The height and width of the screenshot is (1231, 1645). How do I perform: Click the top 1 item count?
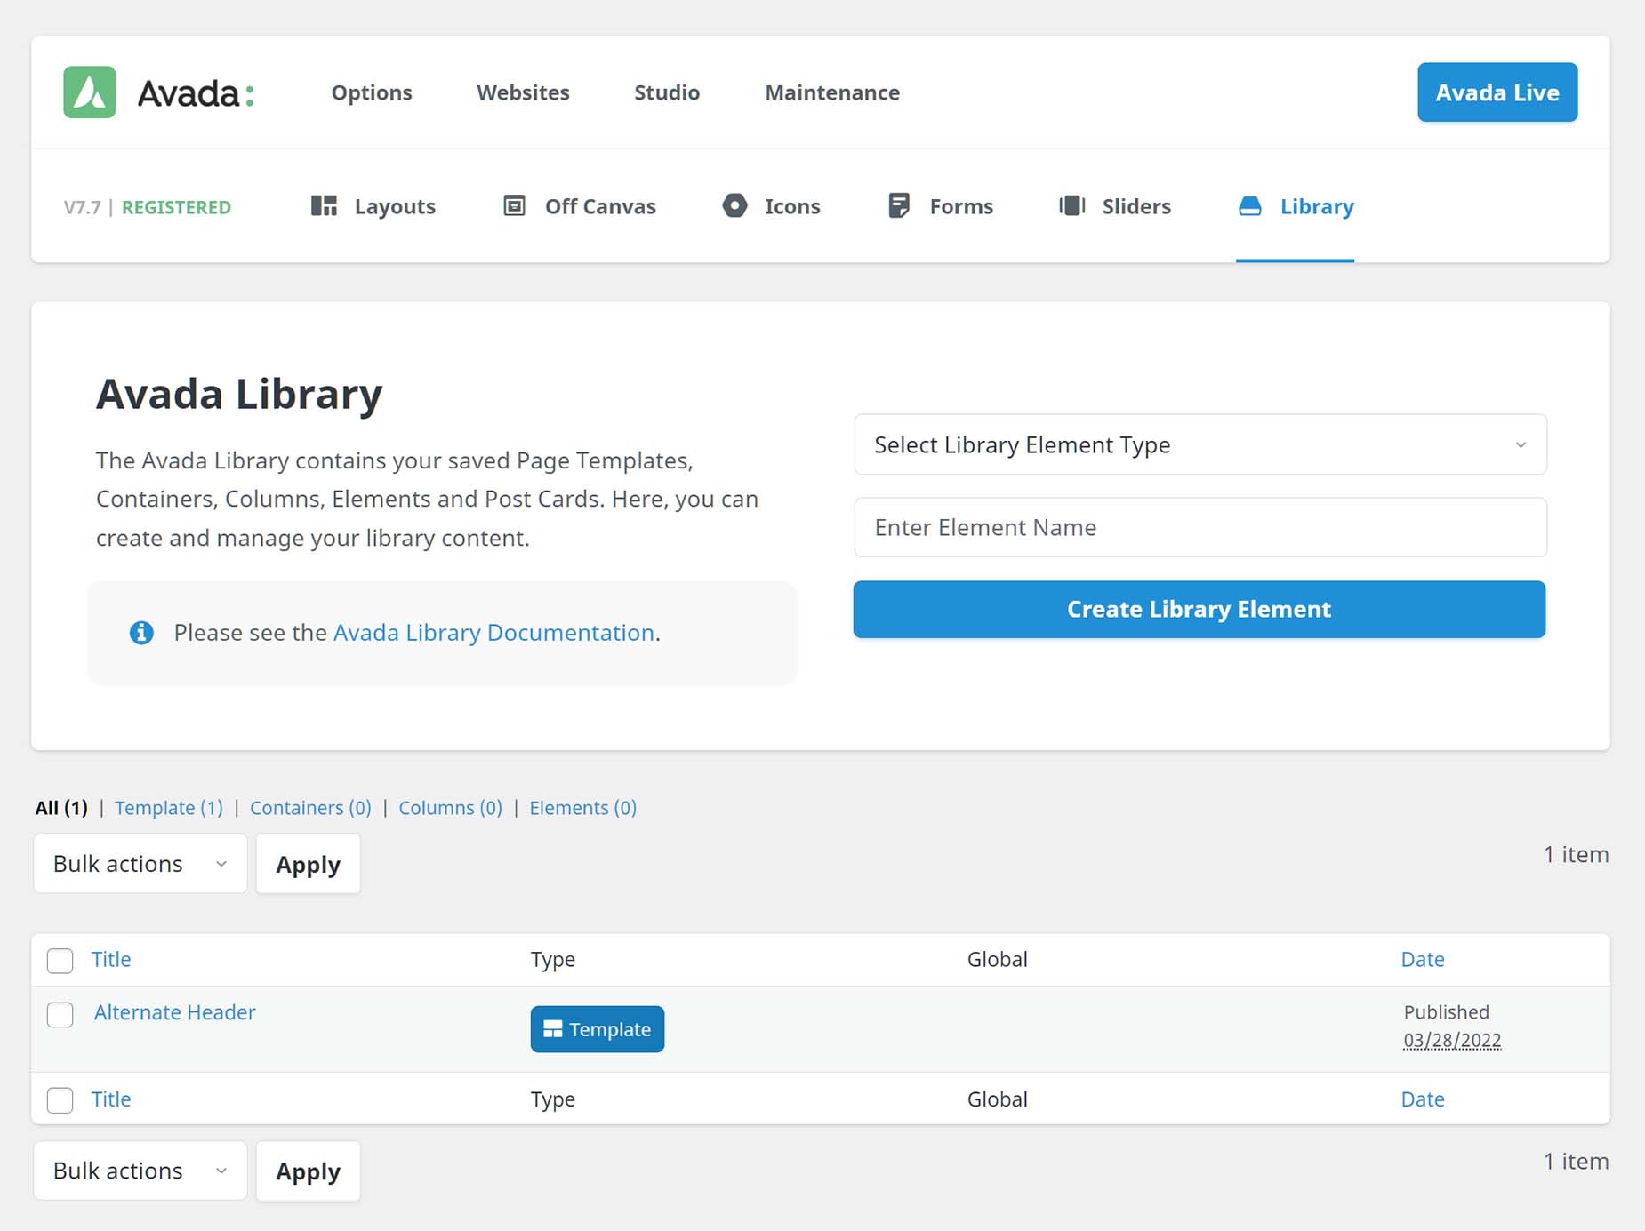click(1576, 854)
